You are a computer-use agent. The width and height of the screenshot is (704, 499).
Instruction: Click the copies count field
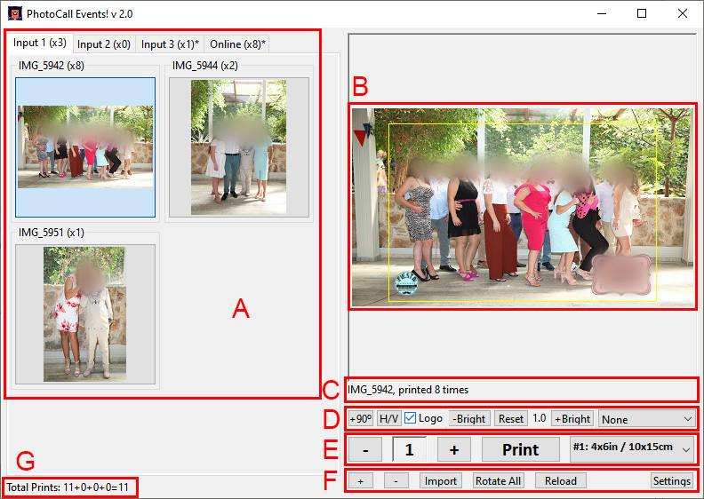[409, 449]
